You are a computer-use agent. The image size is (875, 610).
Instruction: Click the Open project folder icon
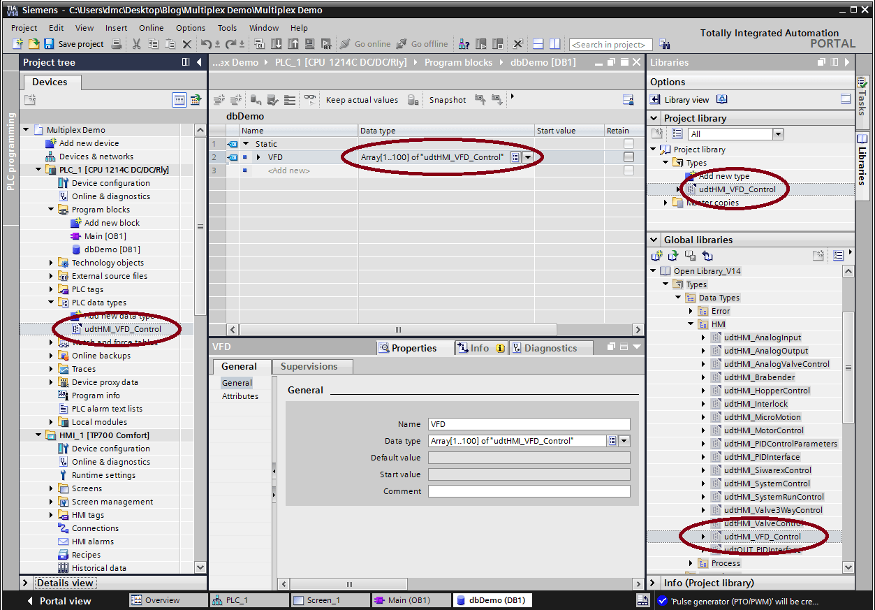[33, 44]
